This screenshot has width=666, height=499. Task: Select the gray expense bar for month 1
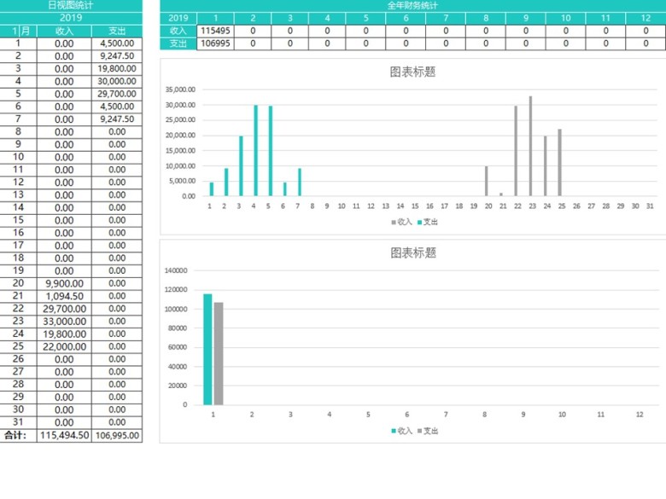219,353
